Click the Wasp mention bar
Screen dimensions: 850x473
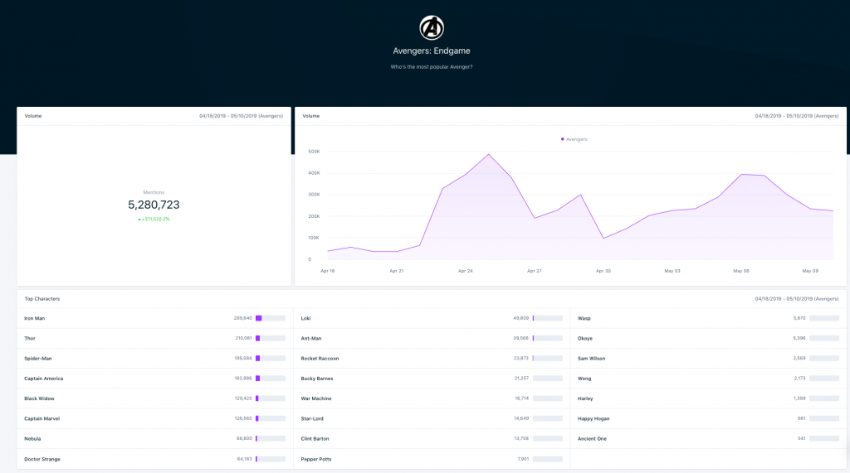tap(824, 318)
